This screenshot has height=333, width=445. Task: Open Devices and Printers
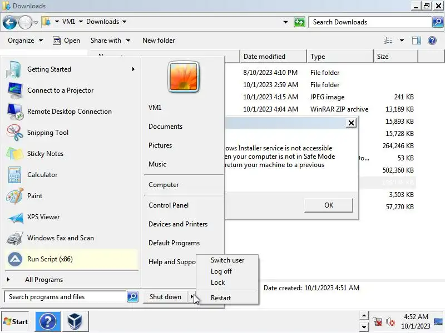(178, 224)
